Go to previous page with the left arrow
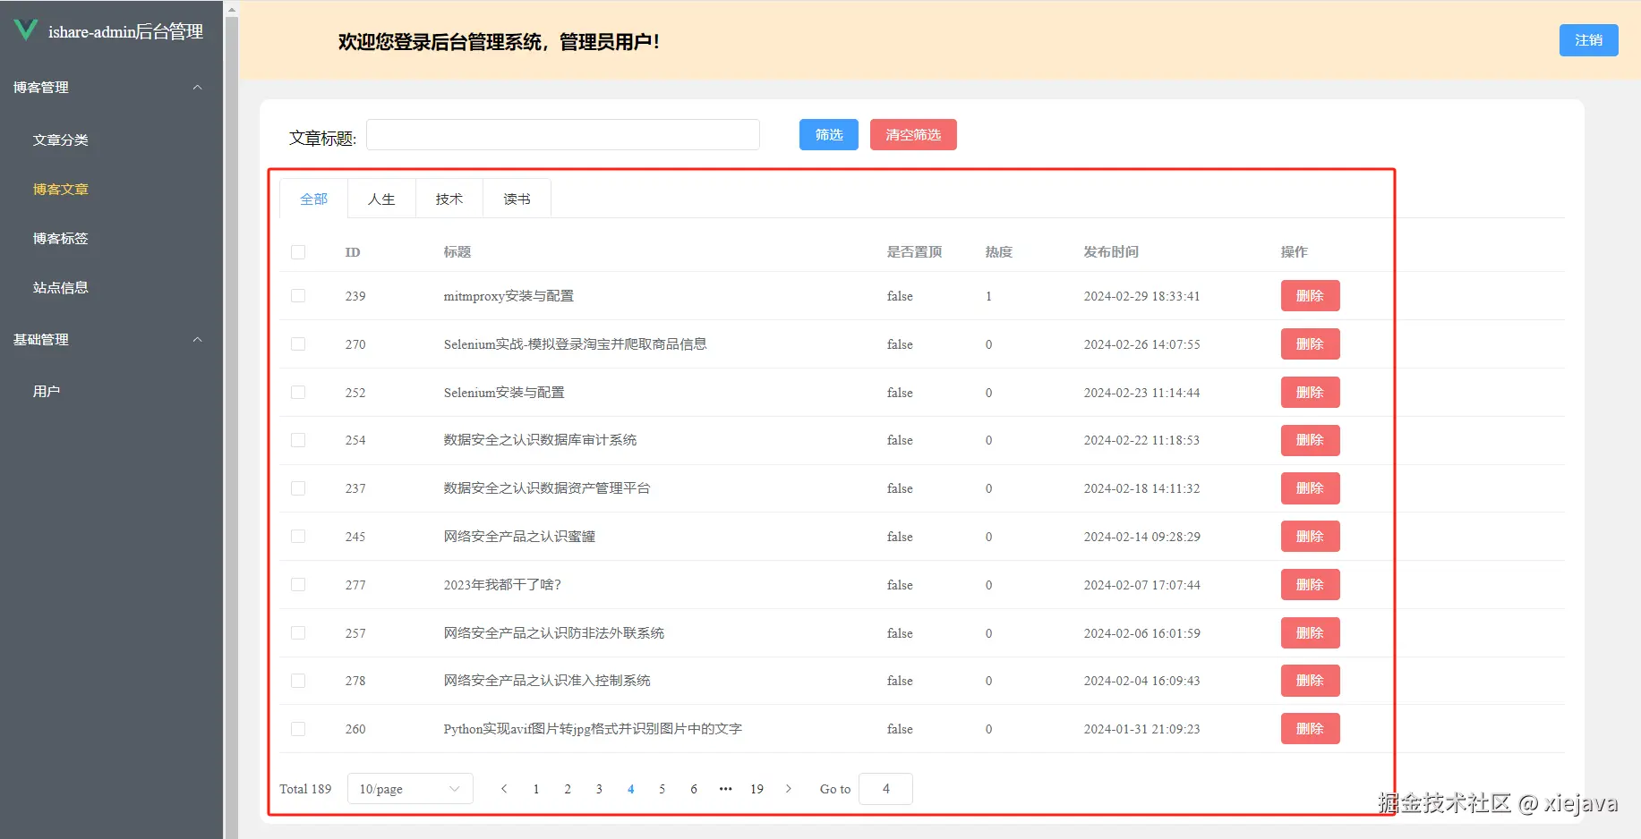Screen dimensions: 1641x839 tap(504, 788)
